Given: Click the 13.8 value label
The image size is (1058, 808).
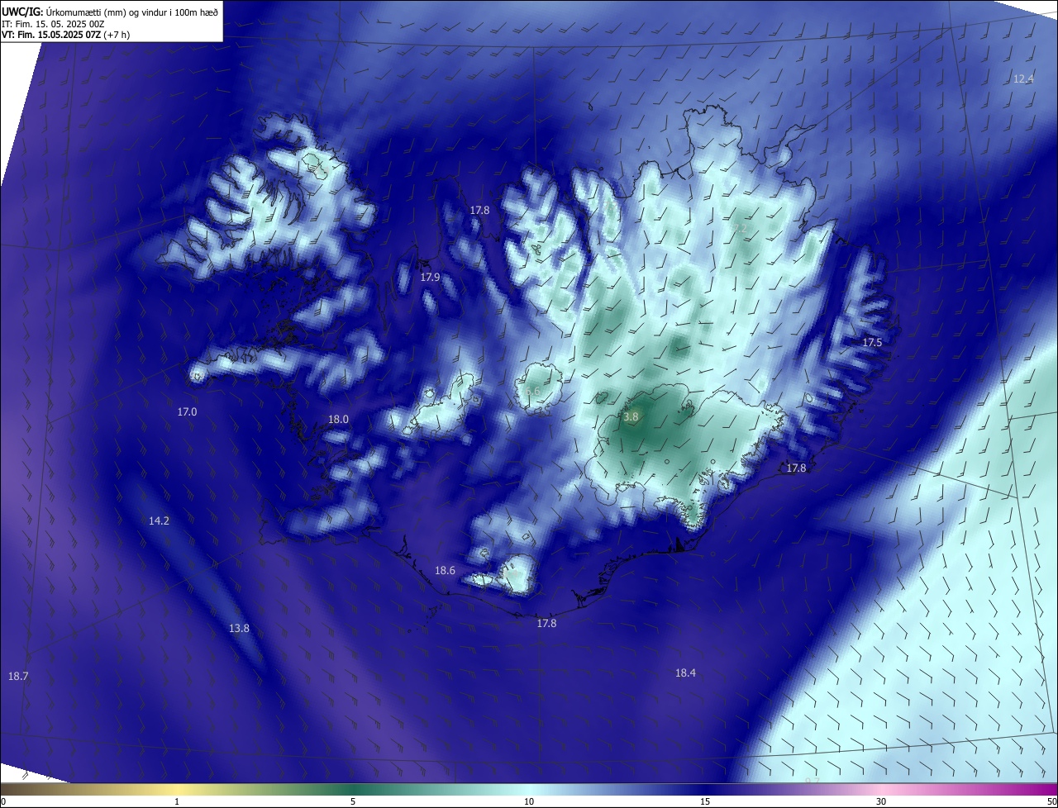Looking at the screenshot, I should pyautogui.click(x=239, y=629).
